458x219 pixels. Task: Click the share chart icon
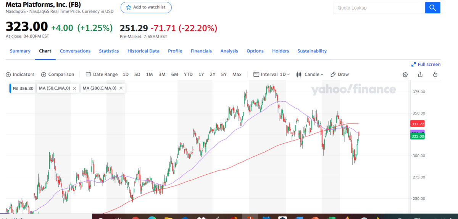(420, 75)
